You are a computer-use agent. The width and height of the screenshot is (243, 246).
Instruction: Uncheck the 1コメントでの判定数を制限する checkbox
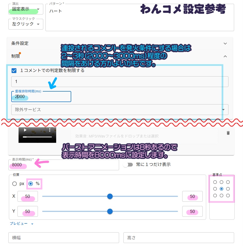click(x=14, y=71)
